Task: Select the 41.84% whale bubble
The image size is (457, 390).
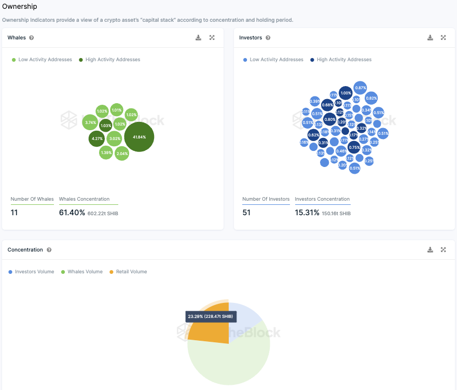Action: click(139, 137)
